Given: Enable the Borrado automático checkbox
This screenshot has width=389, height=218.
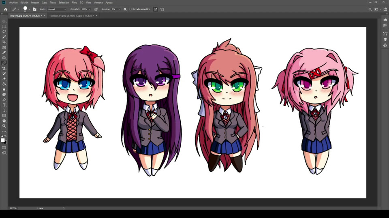Looking at the screenshot, I should pyautogui.click(x=130, y=9).
